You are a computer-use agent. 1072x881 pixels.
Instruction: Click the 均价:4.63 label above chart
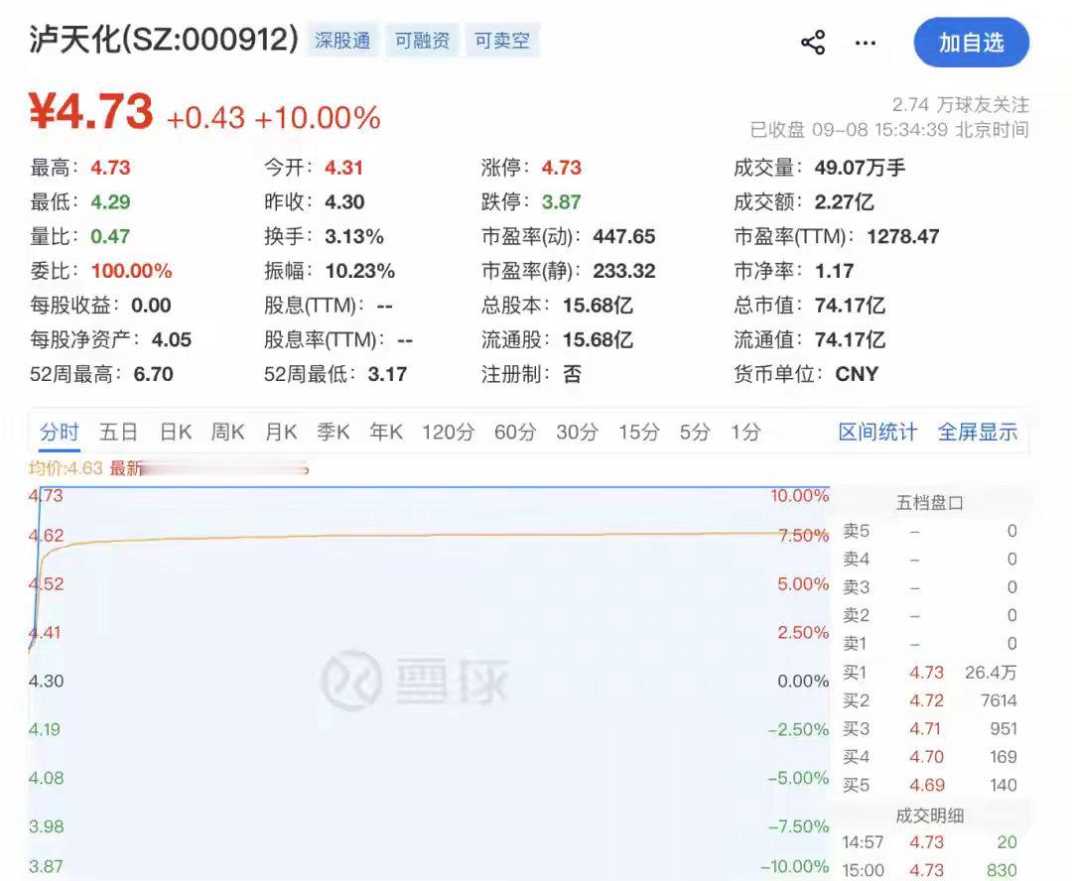66,468
